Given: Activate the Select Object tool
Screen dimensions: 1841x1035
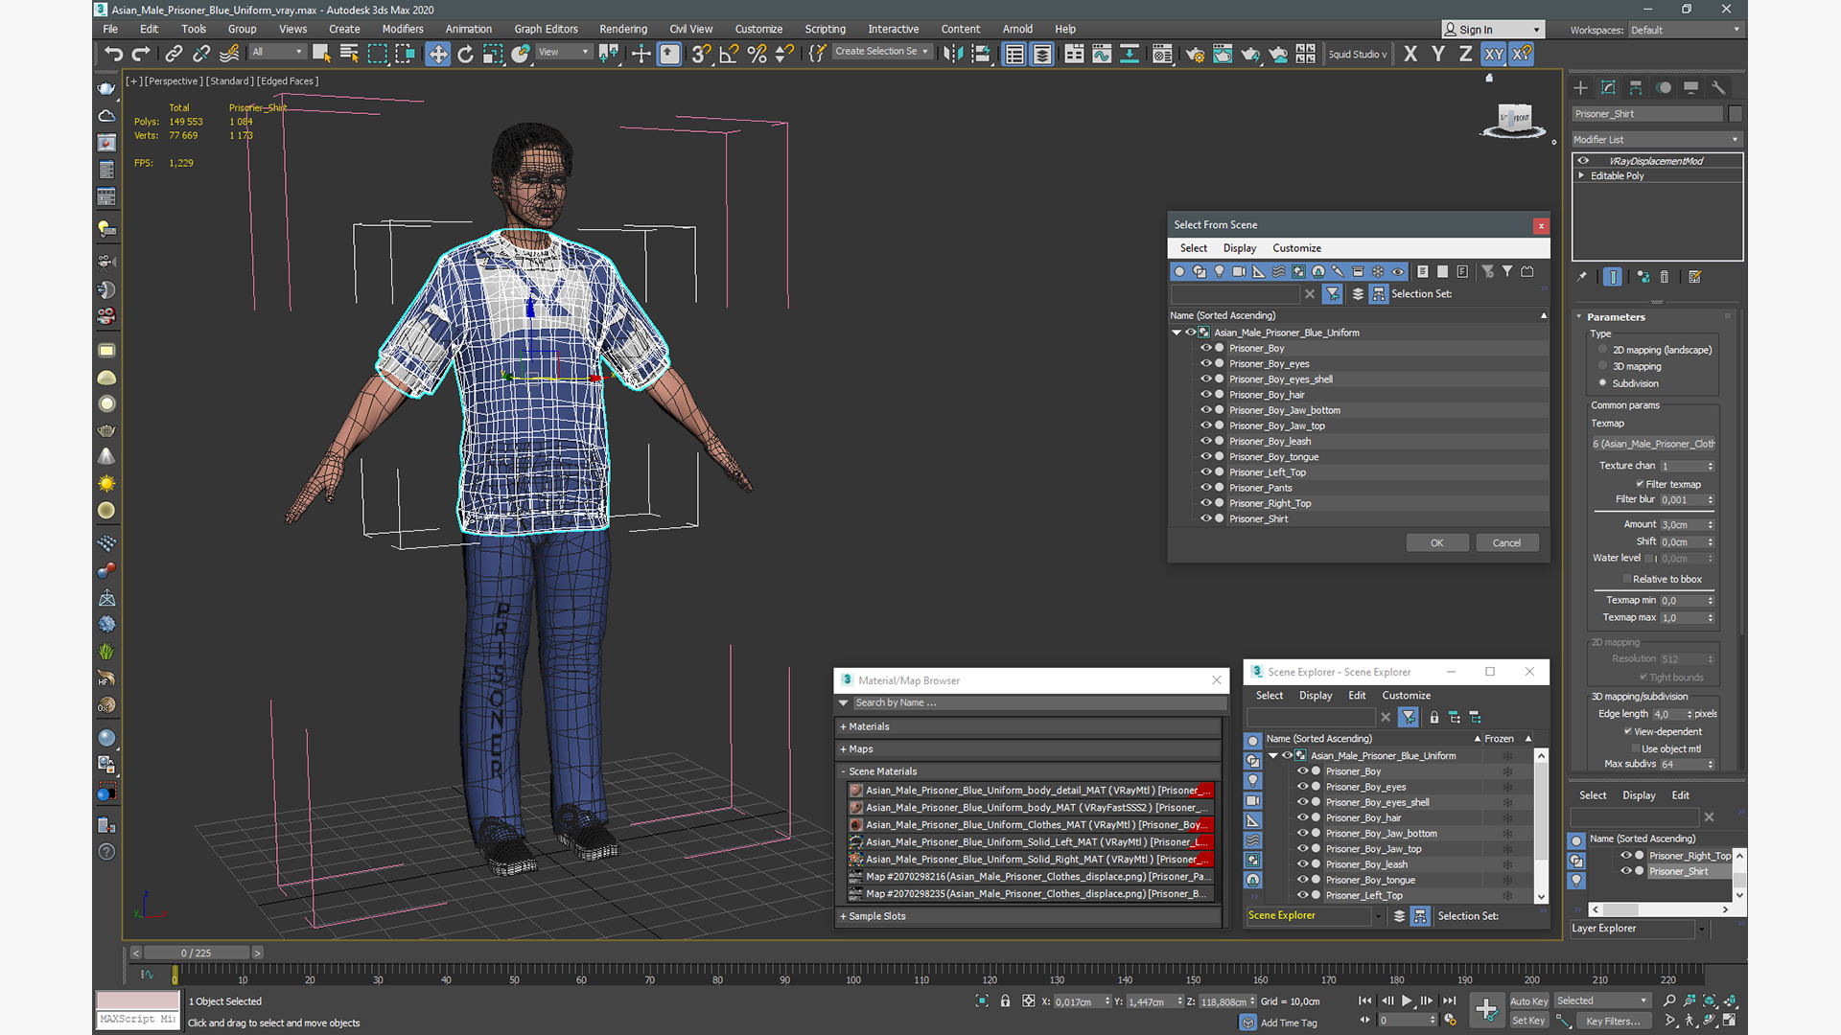Looking at the screenshot, I should [x=321, y=54].
